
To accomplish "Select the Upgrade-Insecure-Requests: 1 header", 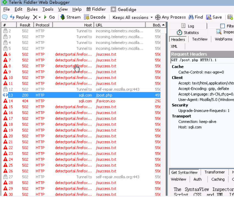I will [x=204, y=111].
